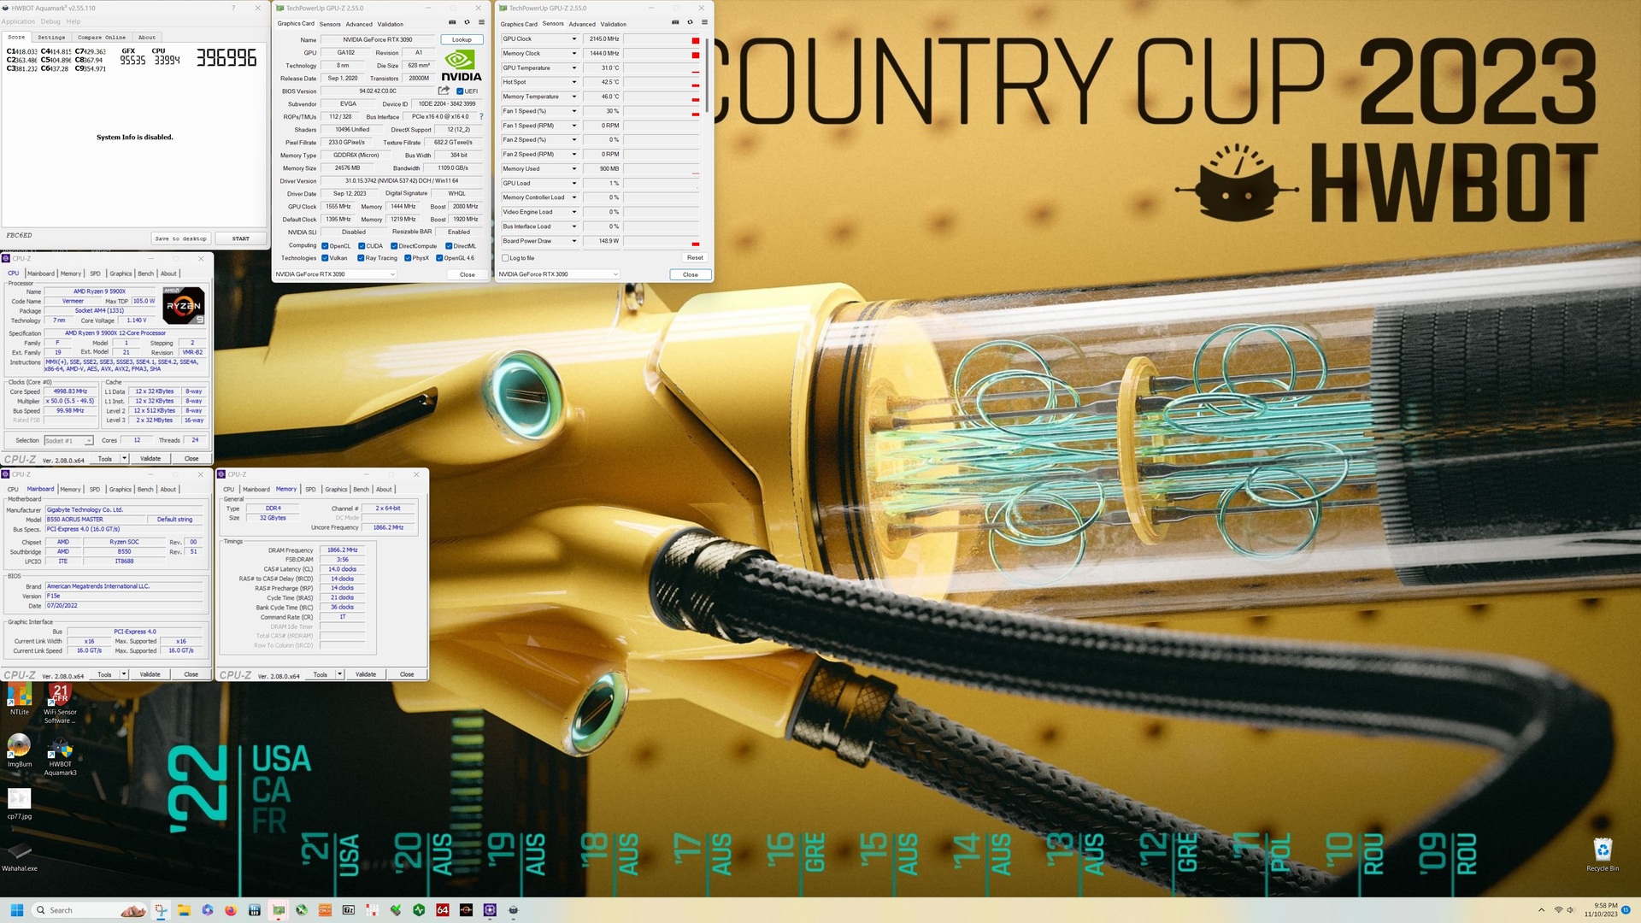
Task: Open HWBOT Aquamark3 desktop shortcut
Action: tap(60, 756)
